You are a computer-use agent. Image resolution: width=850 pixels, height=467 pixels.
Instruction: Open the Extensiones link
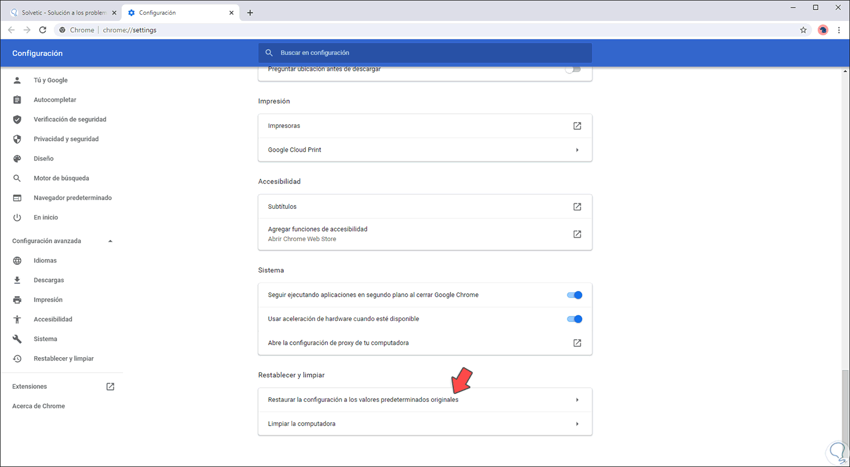click(x=29, y=387)
